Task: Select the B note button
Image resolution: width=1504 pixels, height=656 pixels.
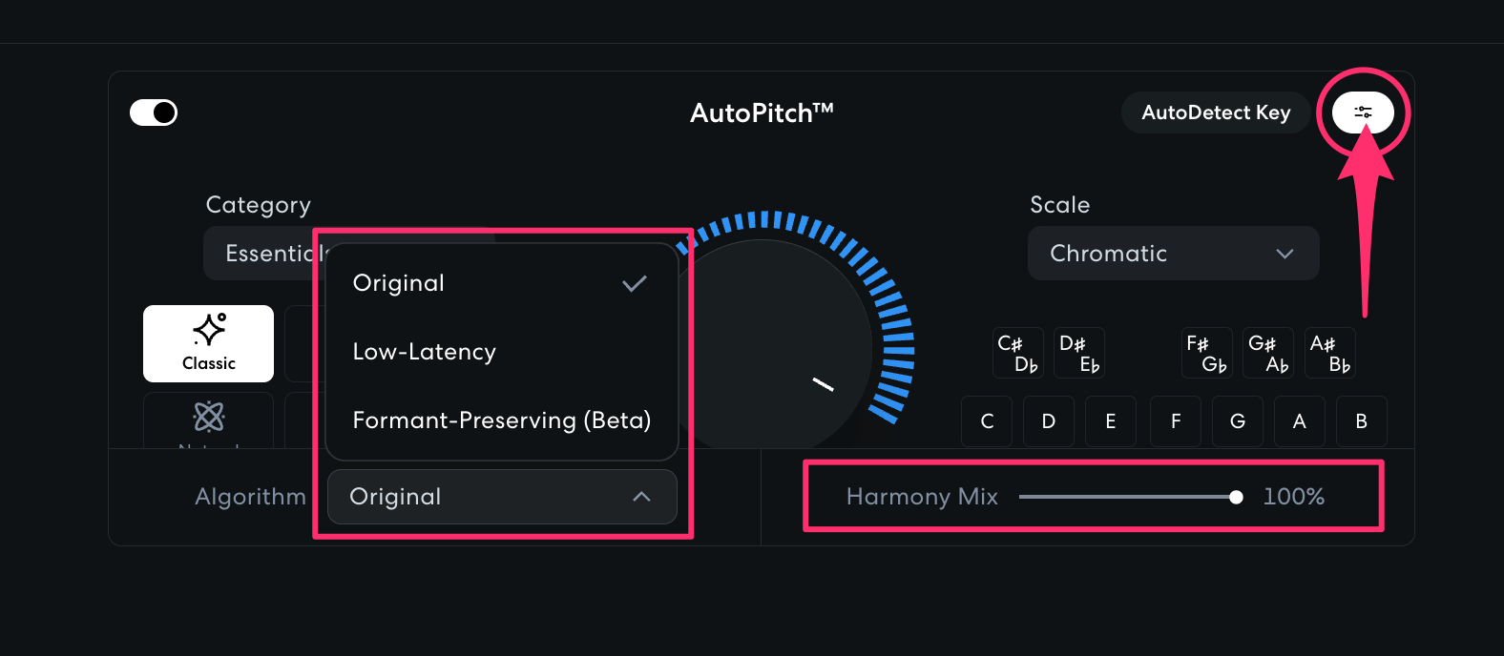Action: point(1361,420)
